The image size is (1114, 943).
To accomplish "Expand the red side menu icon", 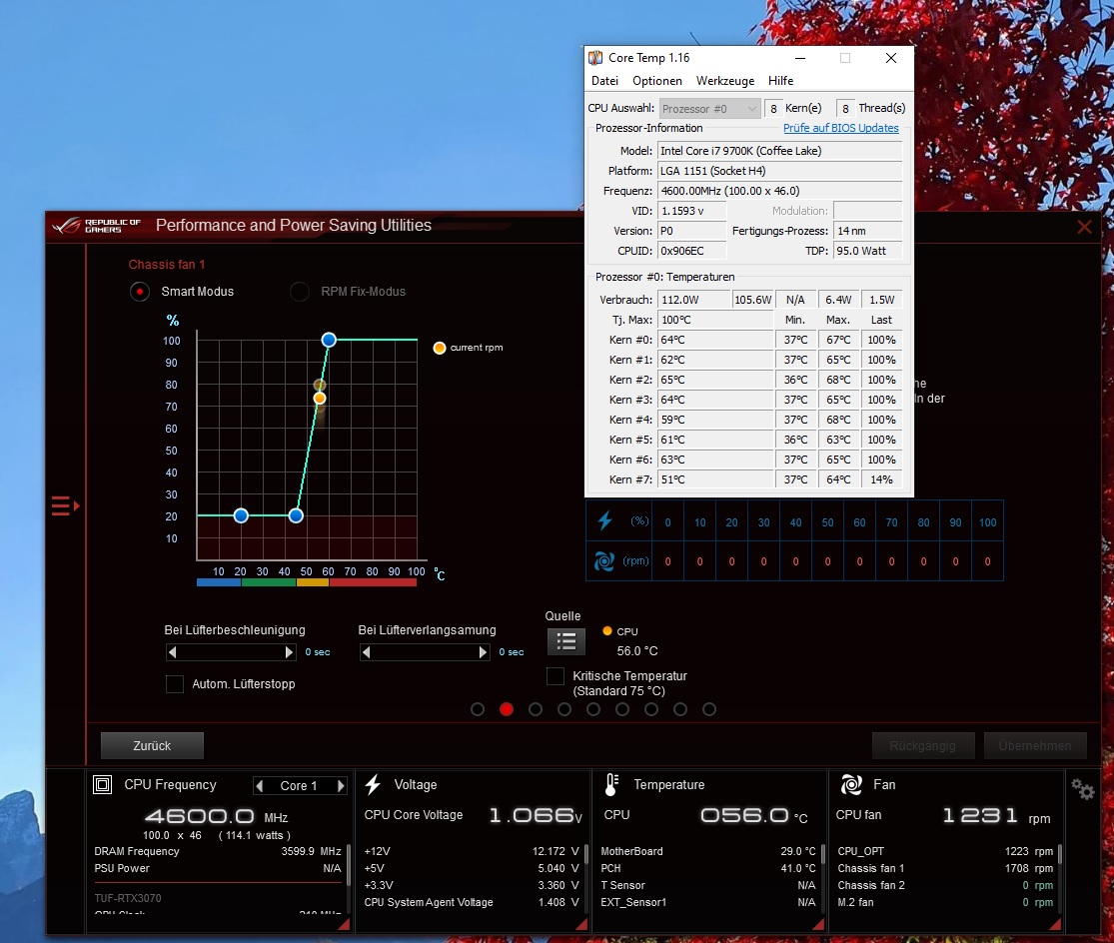I will pyautogui.click(x=65, y=506).
